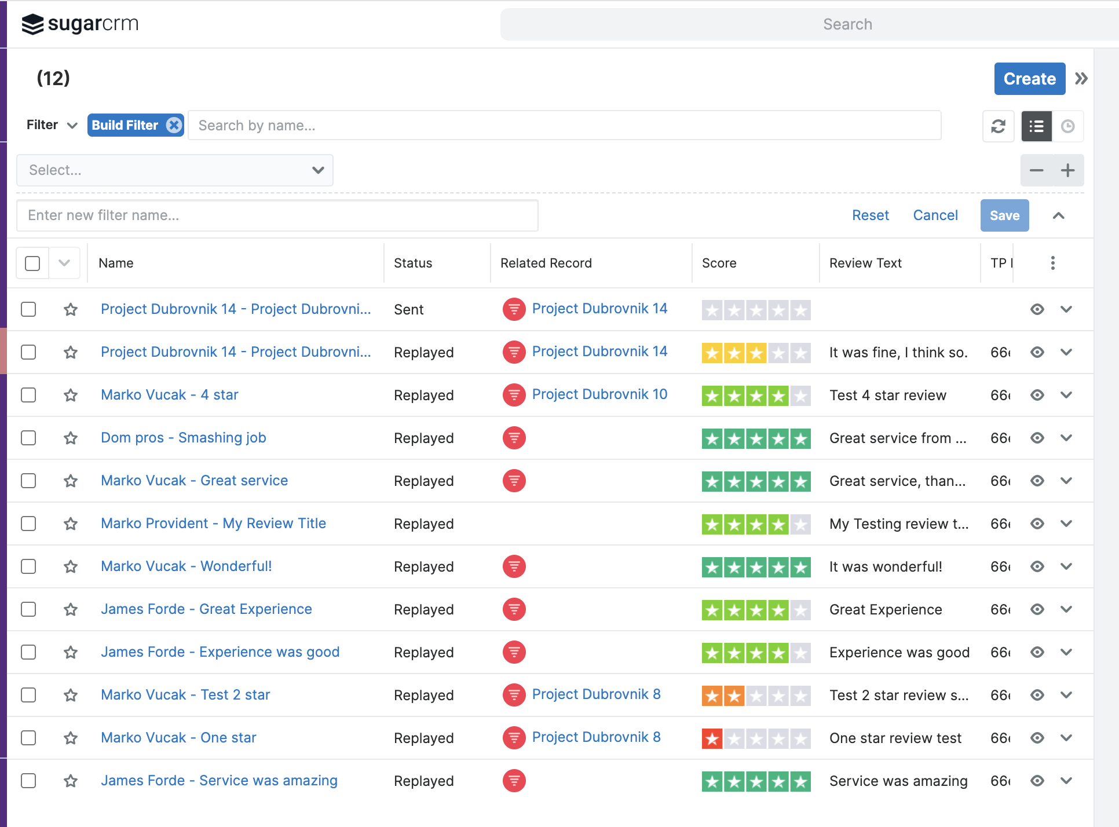Click red related icon in Smashing job row

coord(514,438)
